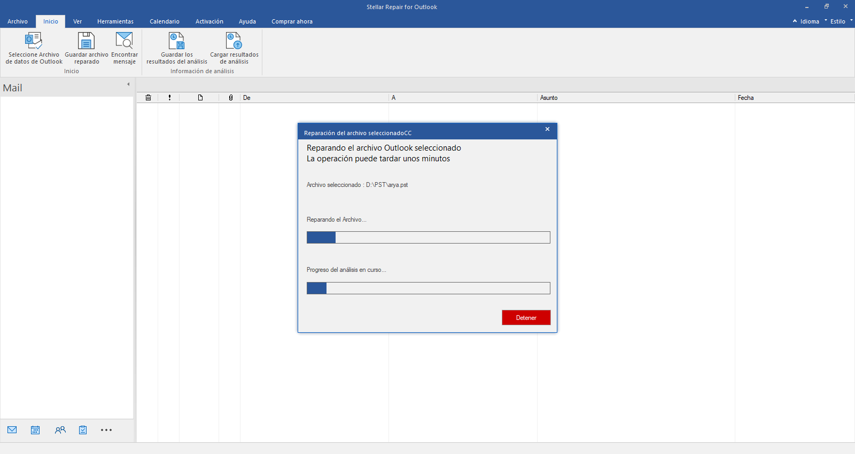Open the Estilo dropdown
The width and height of the screenshot is (855, 454).
tap(841, 21)
